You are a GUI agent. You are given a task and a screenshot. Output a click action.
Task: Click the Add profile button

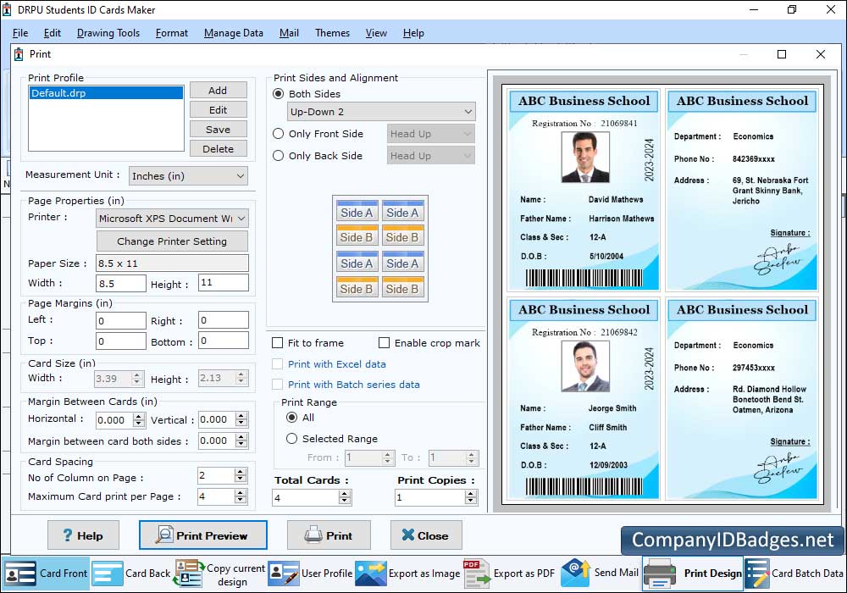[x=219, y=90]
